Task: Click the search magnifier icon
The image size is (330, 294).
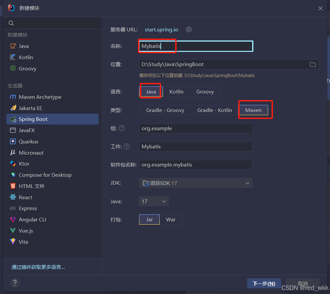Action: pos(11,23)
